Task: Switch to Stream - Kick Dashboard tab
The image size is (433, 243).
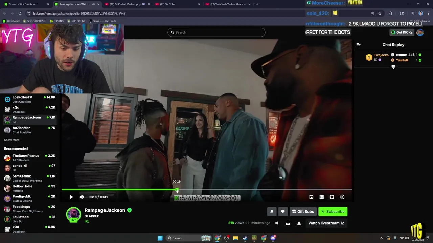Action: pyautogui.click(x=26, y=4)
